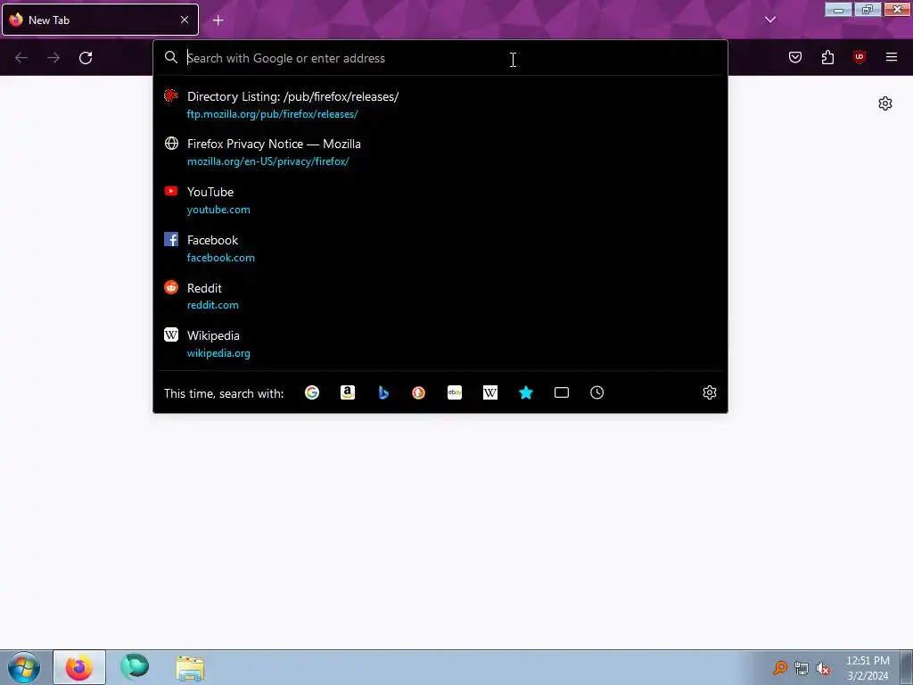913x685 pixels.
Task: Open Firefox Privacy Notice — Mozilla suggestion
Action: click(440, 153)
